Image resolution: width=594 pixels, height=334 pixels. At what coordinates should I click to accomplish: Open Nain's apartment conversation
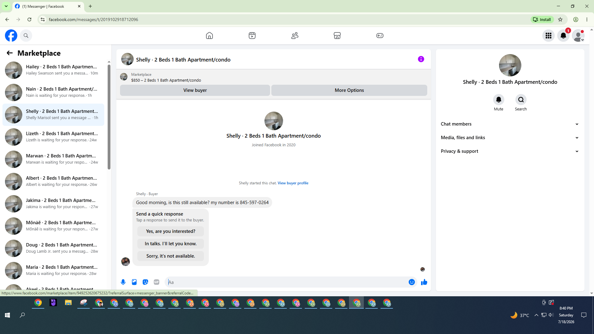click(53, 92)
